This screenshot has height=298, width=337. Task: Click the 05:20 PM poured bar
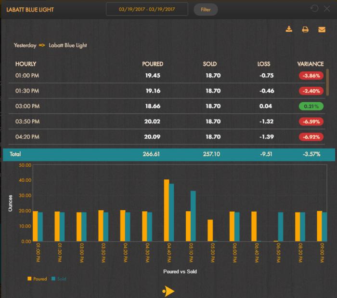(x=210, y=230)
